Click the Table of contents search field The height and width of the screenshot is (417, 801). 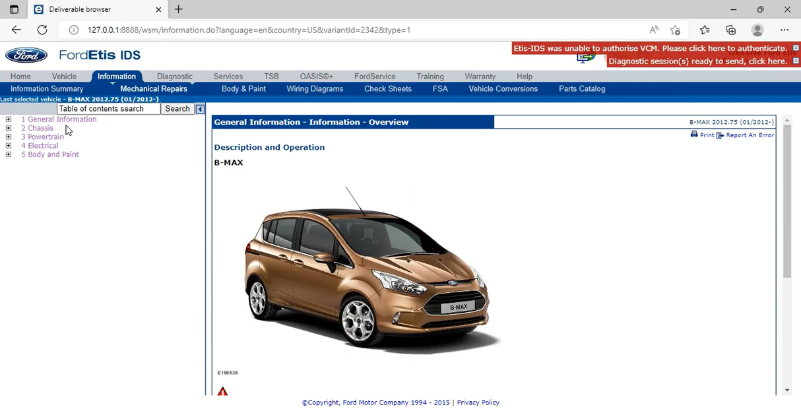pyautogui.click(x=108, y=109)
